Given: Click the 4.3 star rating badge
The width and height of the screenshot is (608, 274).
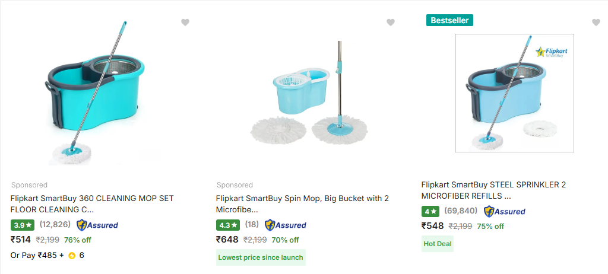Looking at the screenshot, I should click(x=229, y=225).
